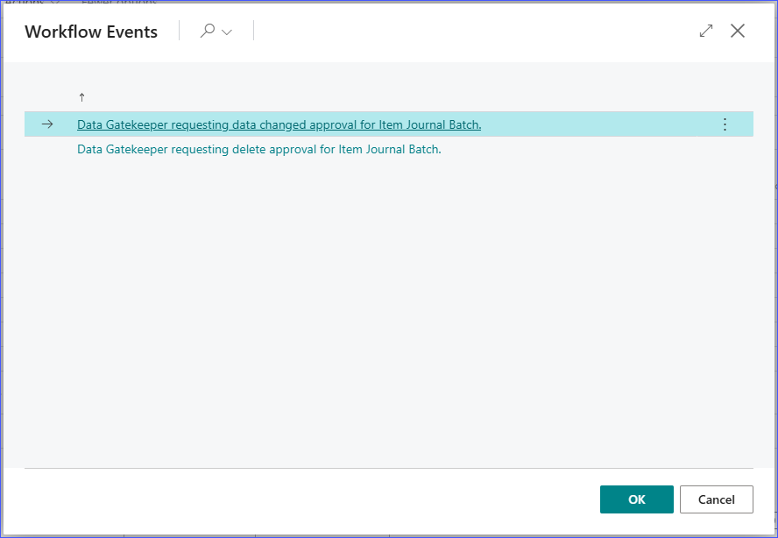Select the data changed approval event link
Screen dimensions: 778x538
click(279, 124)
